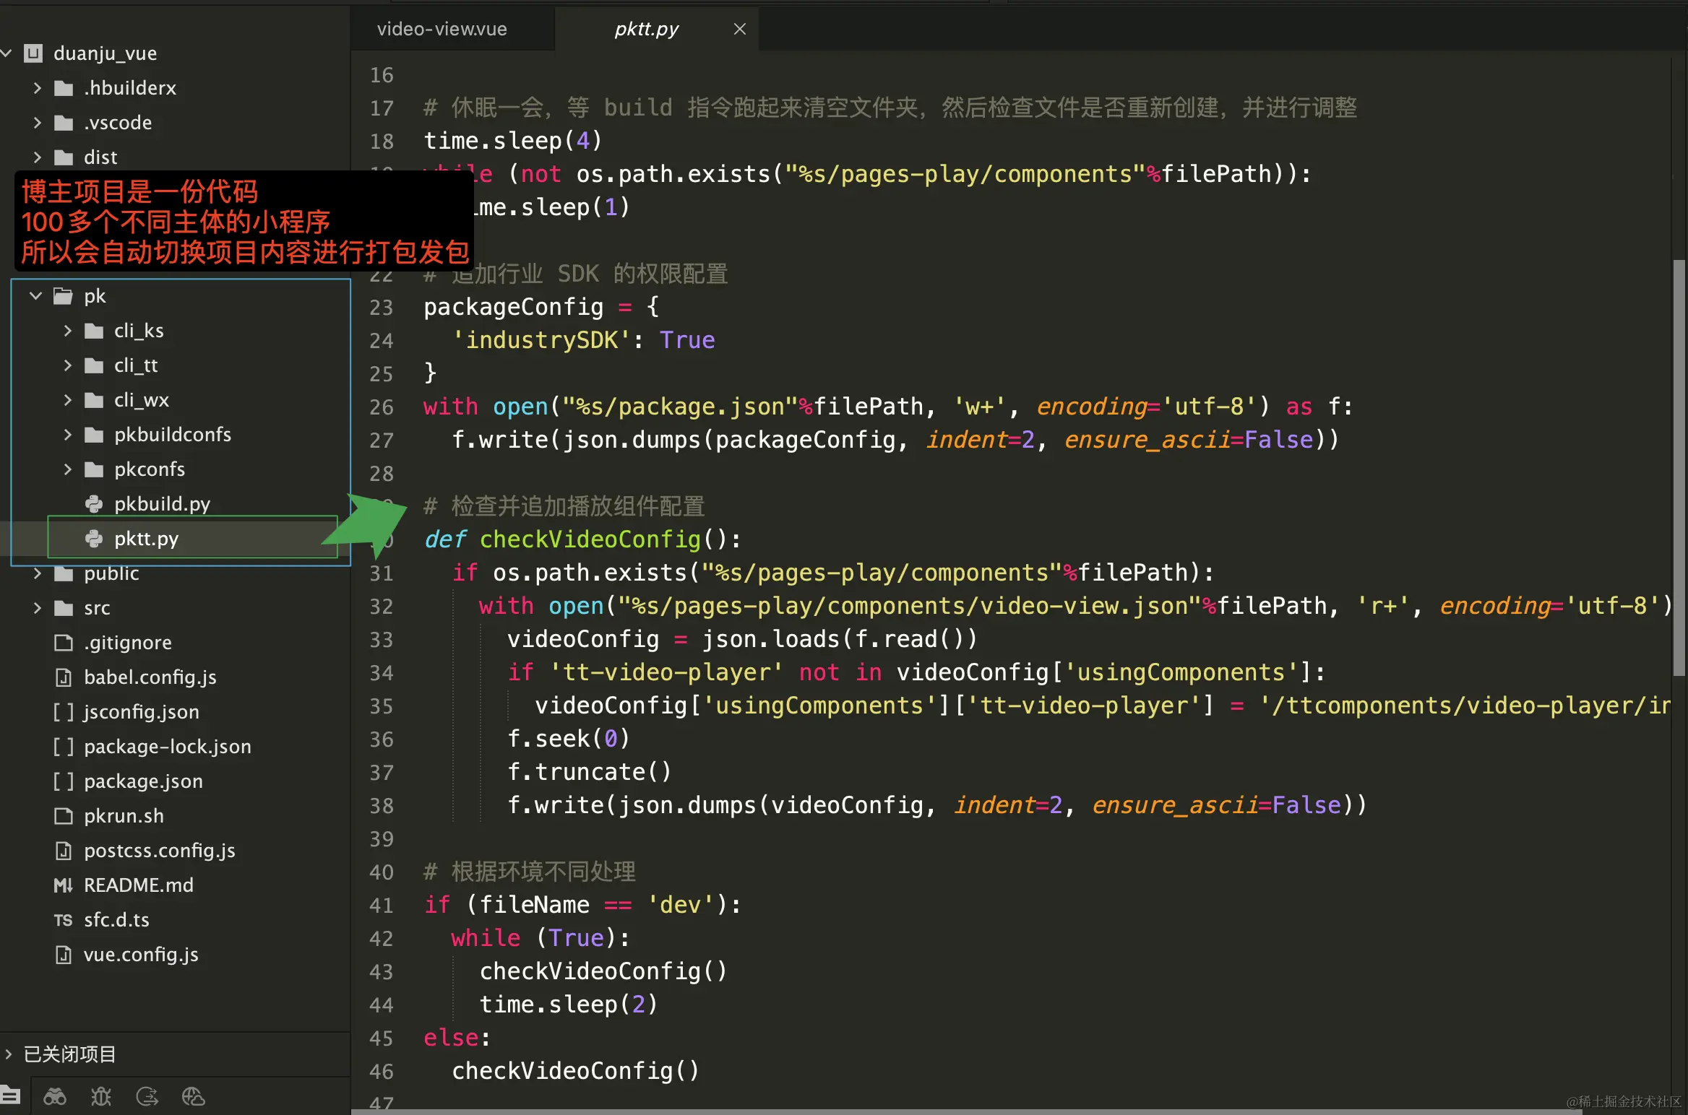Expand the src folder chevron
The width and height of the screenshot is (1688, 1115).
[38, 608]
